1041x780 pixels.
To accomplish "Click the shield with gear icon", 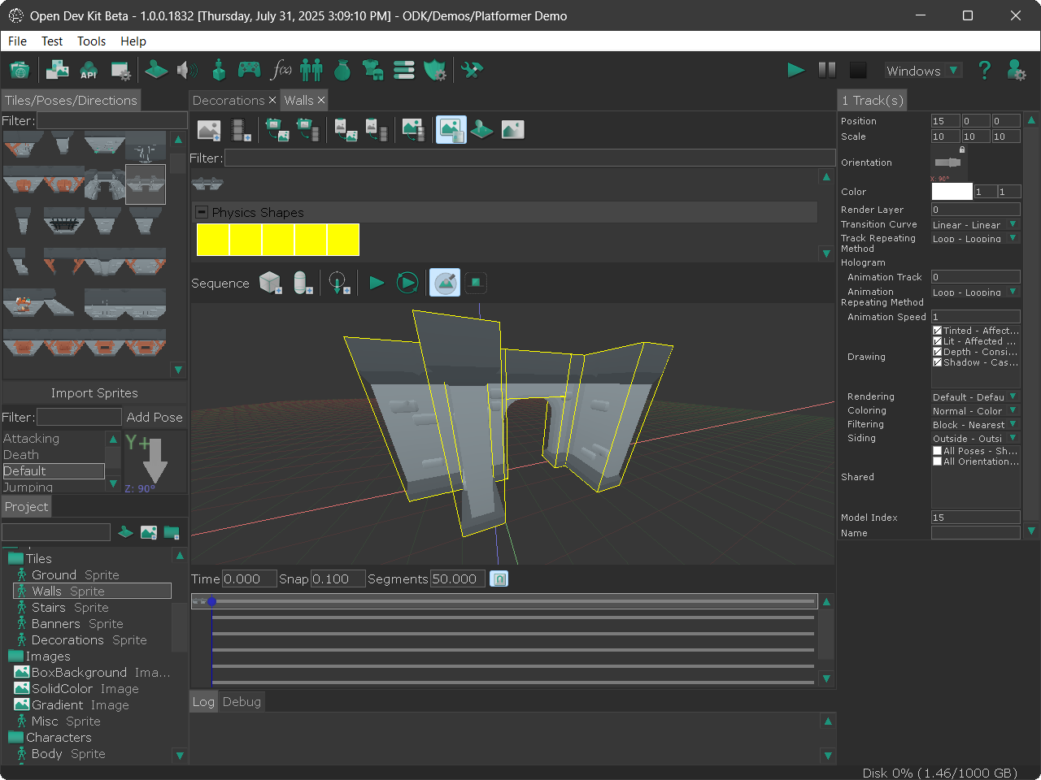I will (x=436, y=71).
